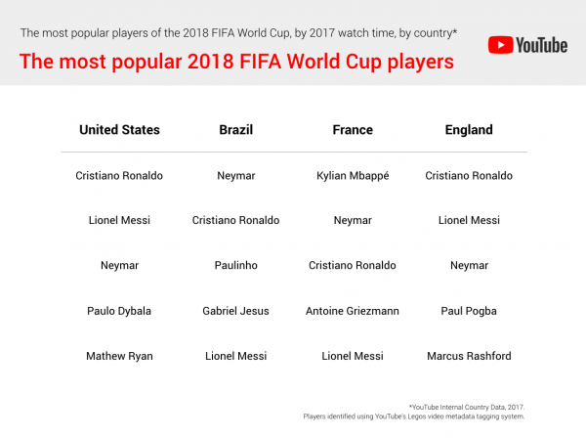Viewport: 586px width, 438px height.
Task: Select the Brazil column header
Action: pyautogui.click(x=235, y=130)
